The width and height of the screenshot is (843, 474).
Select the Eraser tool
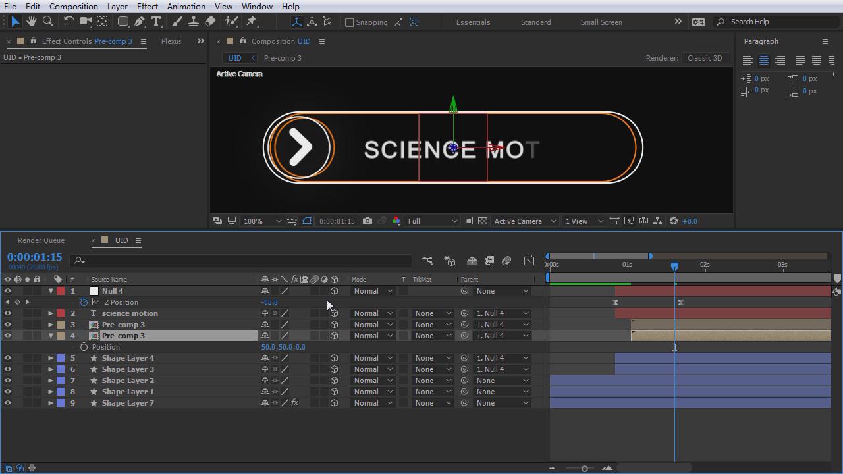point(210,22)
